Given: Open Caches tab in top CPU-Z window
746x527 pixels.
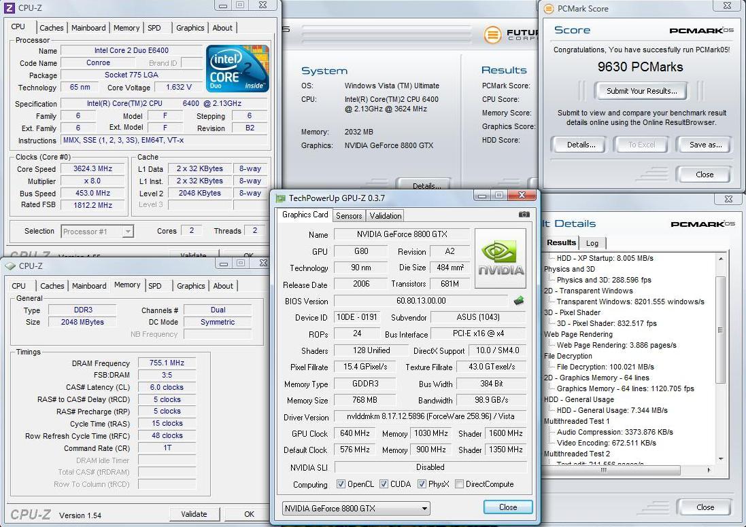Looking at the screenshot, I should click(x=52, y=28).
